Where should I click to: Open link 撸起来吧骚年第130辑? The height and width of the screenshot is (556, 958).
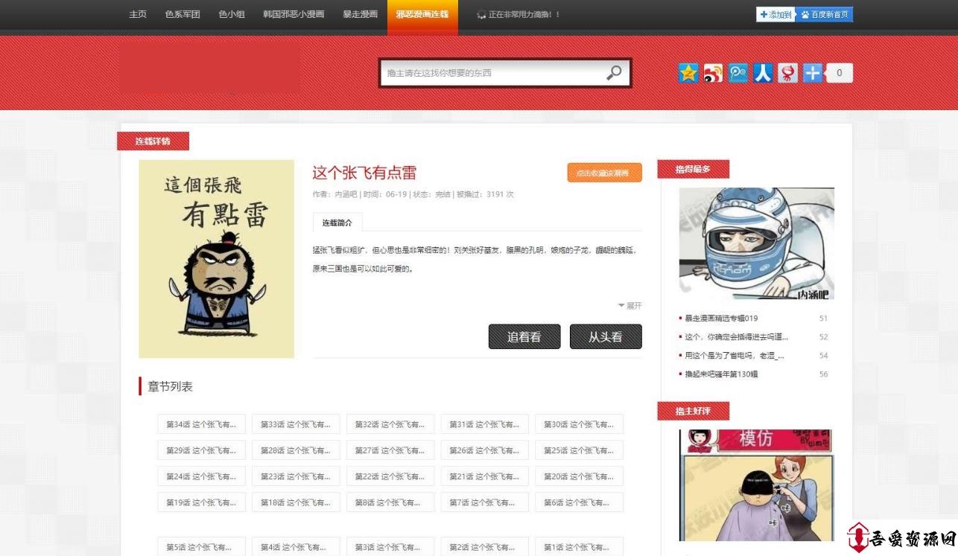[x=721, y=374]
